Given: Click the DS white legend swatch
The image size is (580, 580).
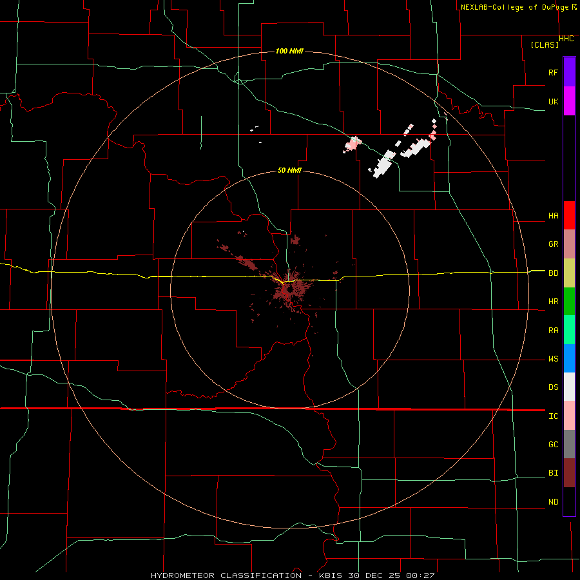Looking at the screenshot, I should coord(569,387).
